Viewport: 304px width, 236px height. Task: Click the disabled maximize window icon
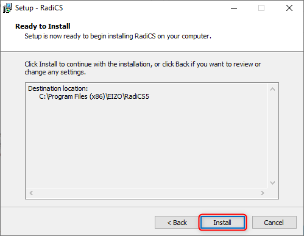click(261, 8)
